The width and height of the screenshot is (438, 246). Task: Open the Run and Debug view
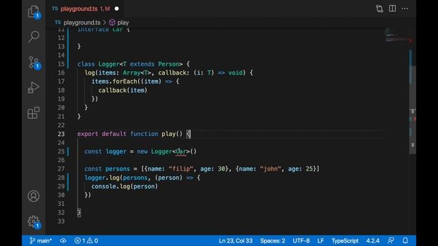[34, 87]
